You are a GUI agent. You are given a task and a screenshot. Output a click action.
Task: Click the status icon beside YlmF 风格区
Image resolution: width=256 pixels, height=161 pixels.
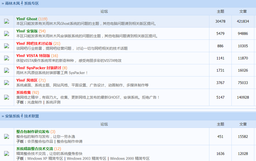click(7, 83)
